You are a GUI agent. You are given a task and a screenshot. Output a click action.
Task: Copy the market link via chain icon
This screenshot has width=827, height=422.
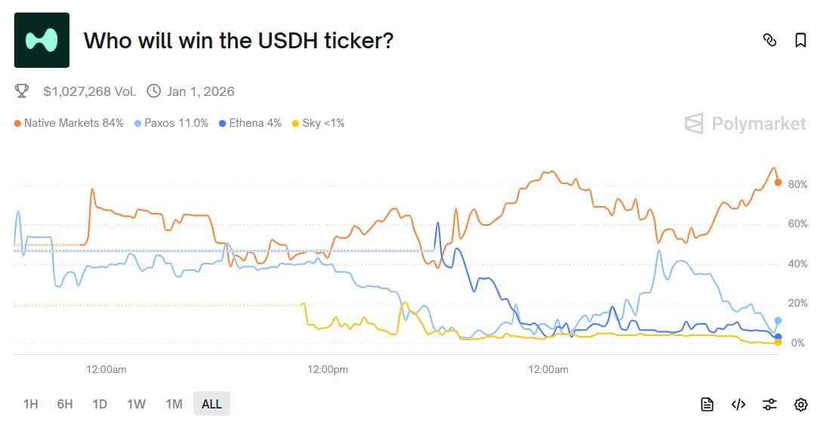[x=770, y=40]
